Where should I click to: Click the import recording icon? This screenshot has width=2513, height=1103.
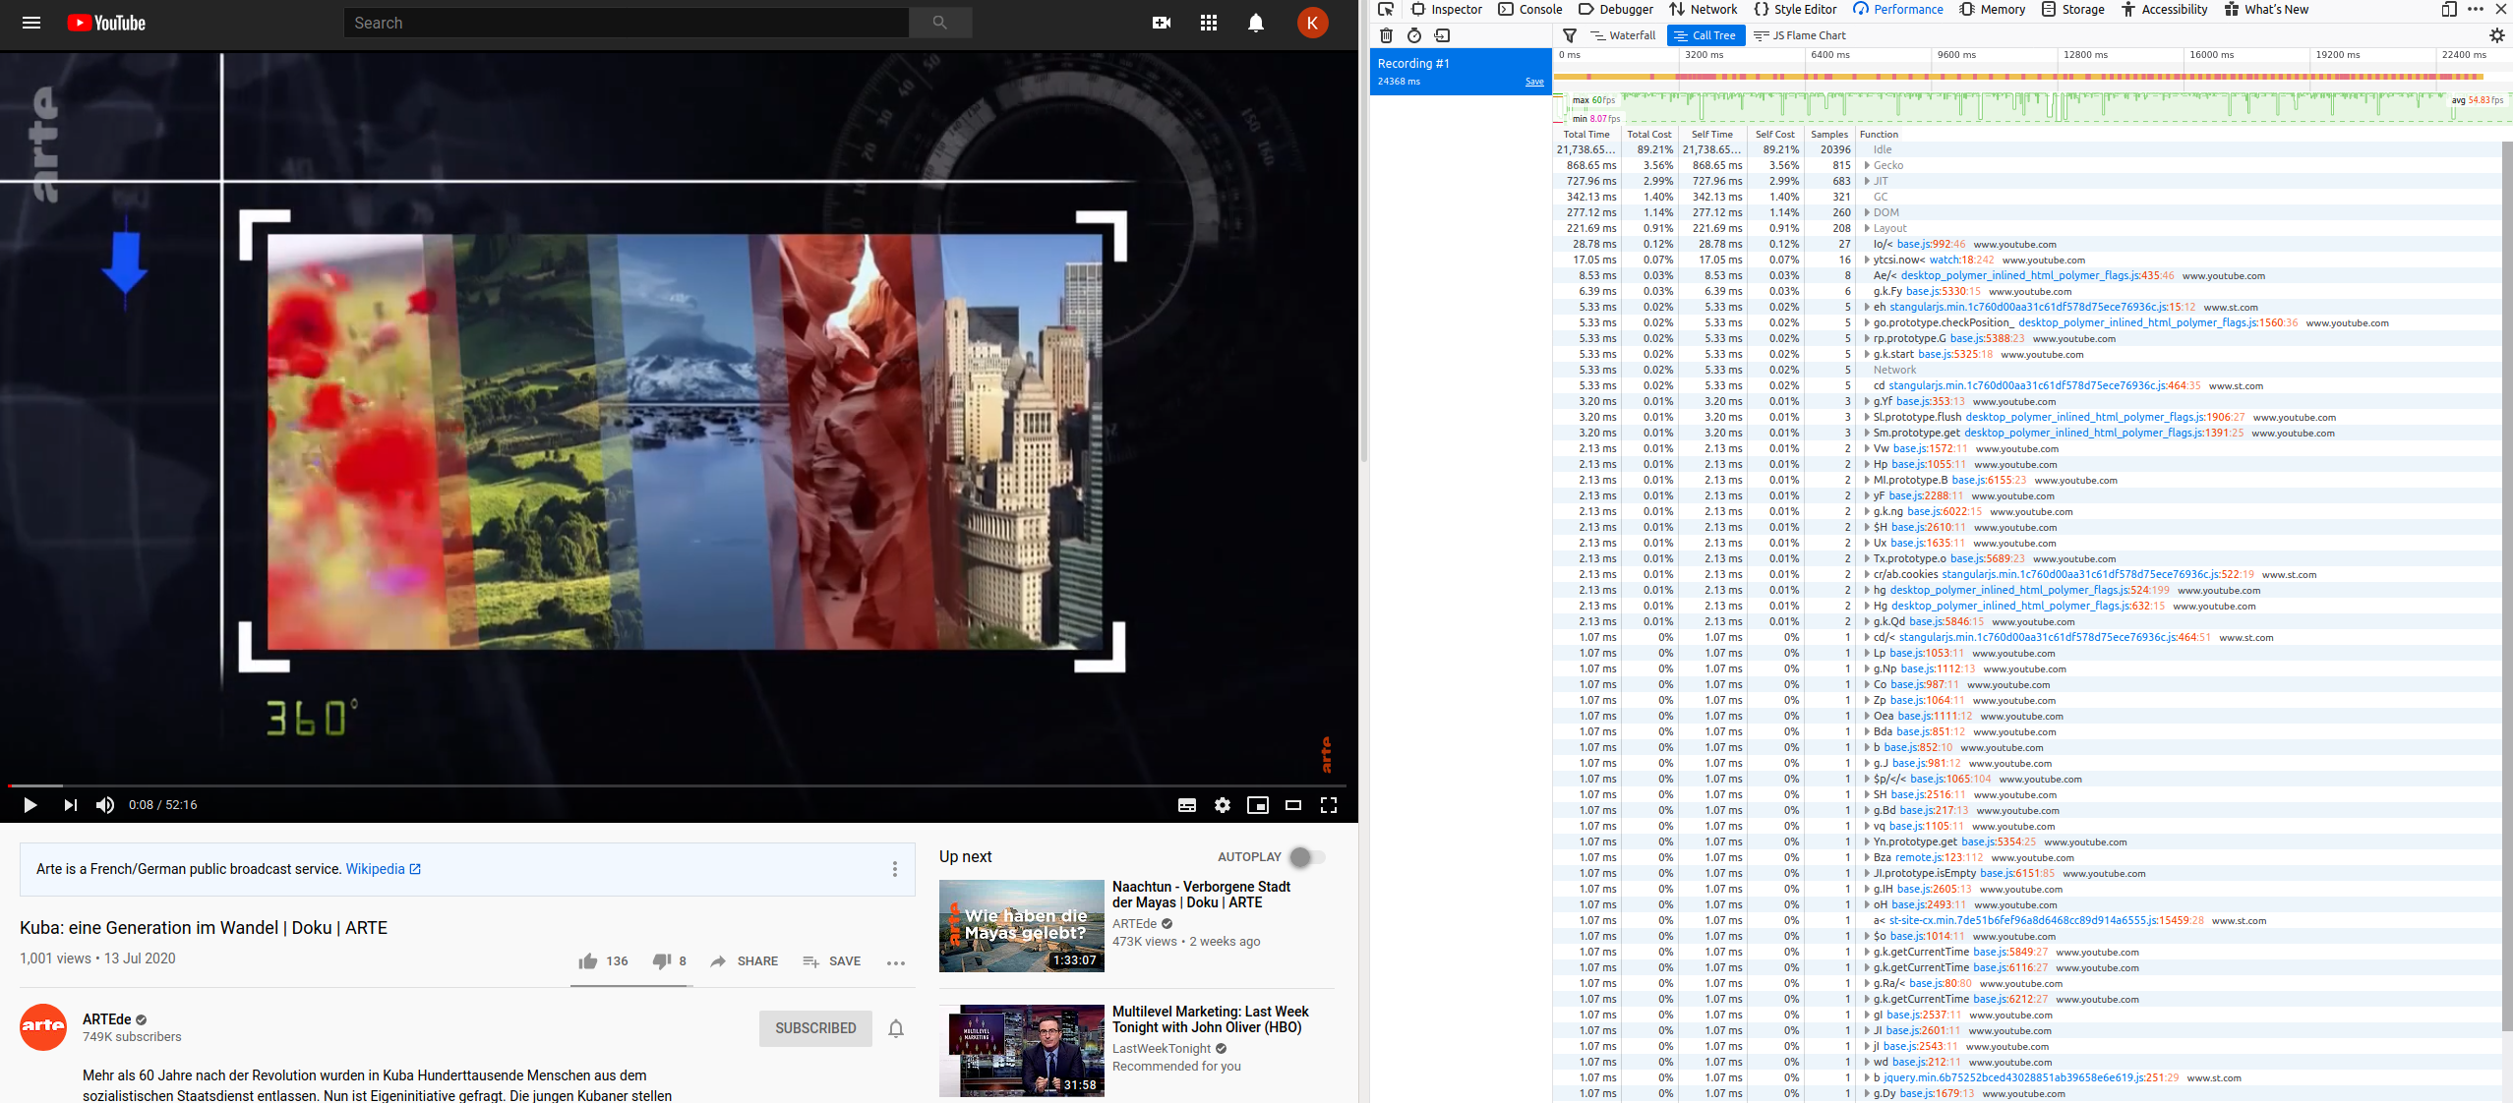[x=1442, y=35]
